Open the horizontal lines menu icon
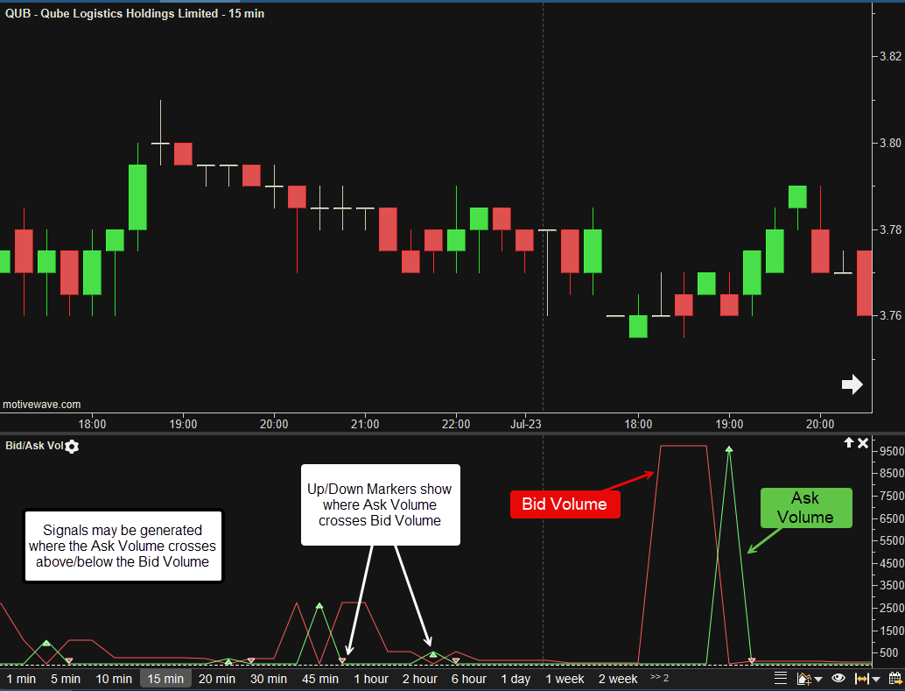 (x=781, y=678)
